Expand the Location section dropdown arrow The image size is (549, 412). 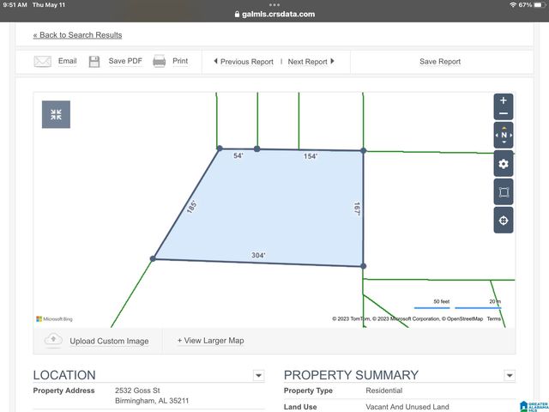point(258,376)
